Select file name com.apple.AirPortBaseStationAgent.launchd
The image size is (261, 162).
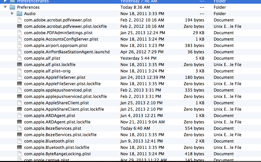(x=67, y=52)
